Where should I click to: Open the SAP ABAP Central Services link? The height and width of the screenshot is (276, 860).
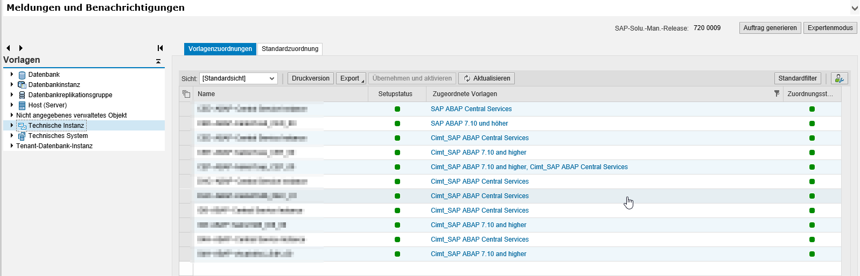(471, 109)
